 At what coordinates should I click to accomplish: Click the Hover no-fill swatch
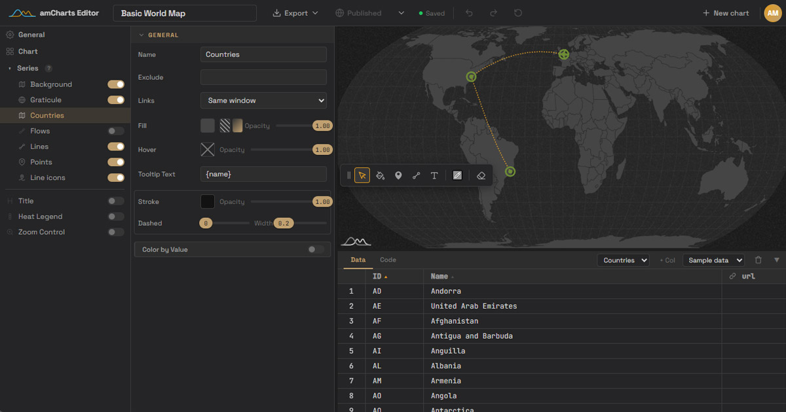(x=208, y=150)
